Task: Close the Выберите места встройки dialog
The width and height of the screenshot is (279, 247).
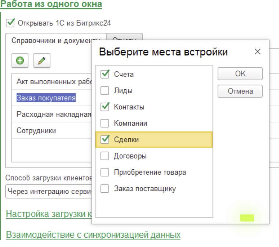Action: pos(257,52)
